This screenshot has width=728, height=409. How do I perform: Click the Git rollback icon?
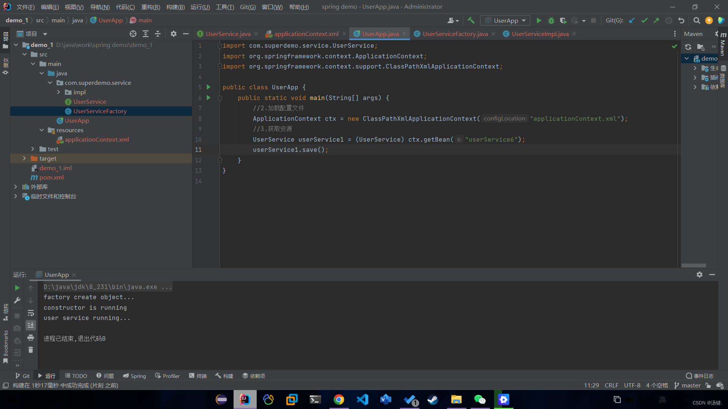pos(681,20)
